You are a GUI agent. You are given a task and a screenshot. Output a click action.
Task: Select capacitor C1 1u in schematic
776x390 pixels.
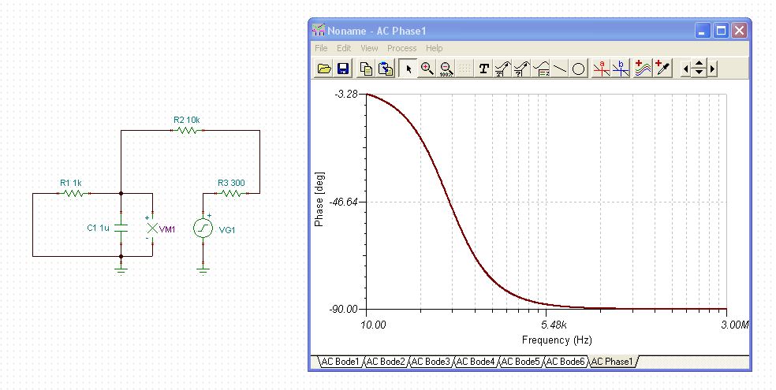[x=121, y=228]
